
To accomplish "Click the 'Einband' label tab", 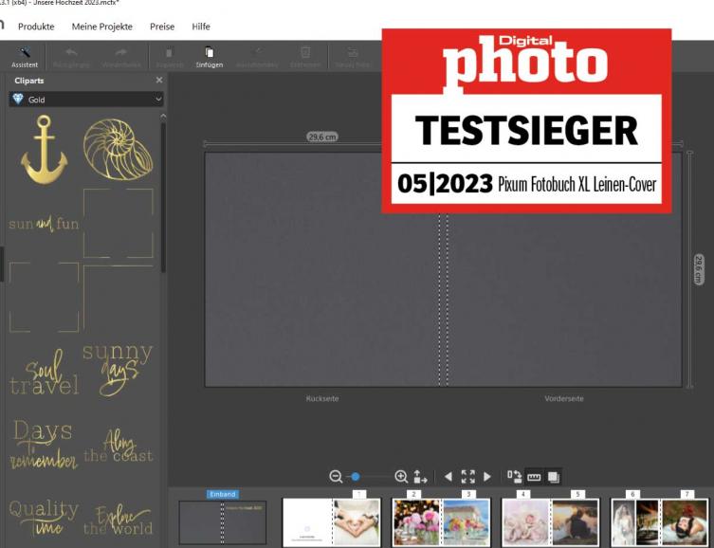I will coord(222,494).
